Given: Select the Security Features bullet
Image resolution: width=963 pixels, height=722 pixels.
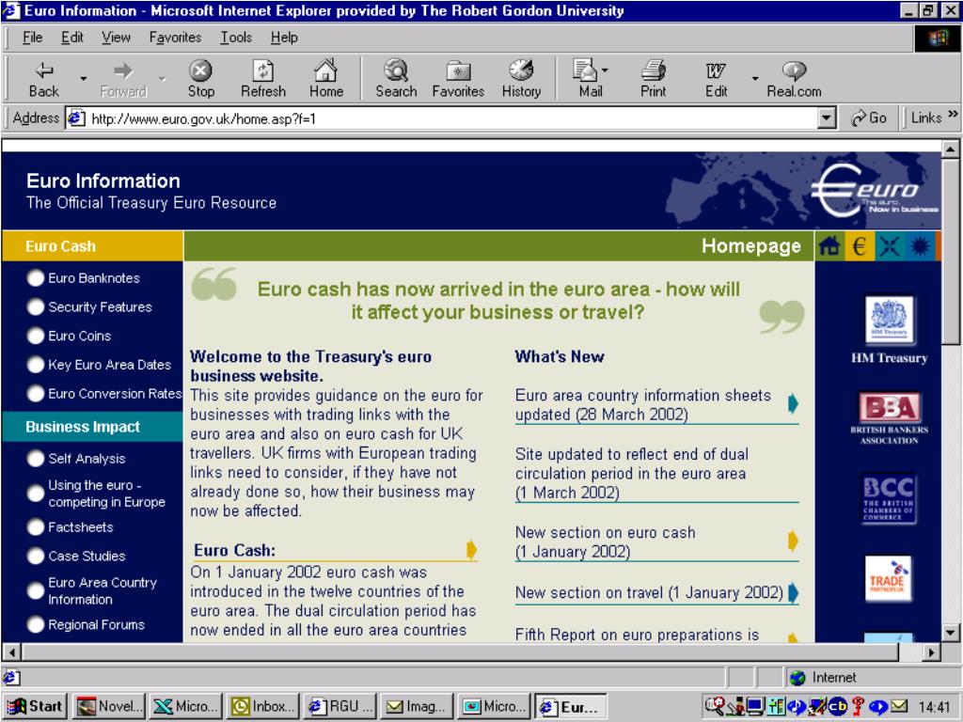Looking at the screenshot, I should coord(36,307).
